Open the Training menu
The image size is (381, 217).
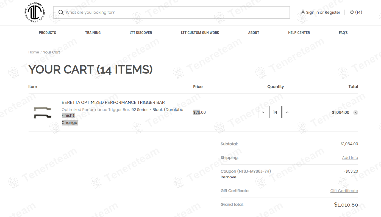(93, 33)
